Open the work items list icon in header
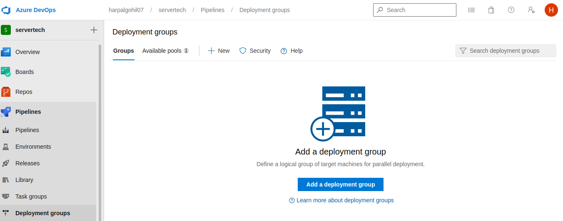563x221 pixels. coord(471,10)
